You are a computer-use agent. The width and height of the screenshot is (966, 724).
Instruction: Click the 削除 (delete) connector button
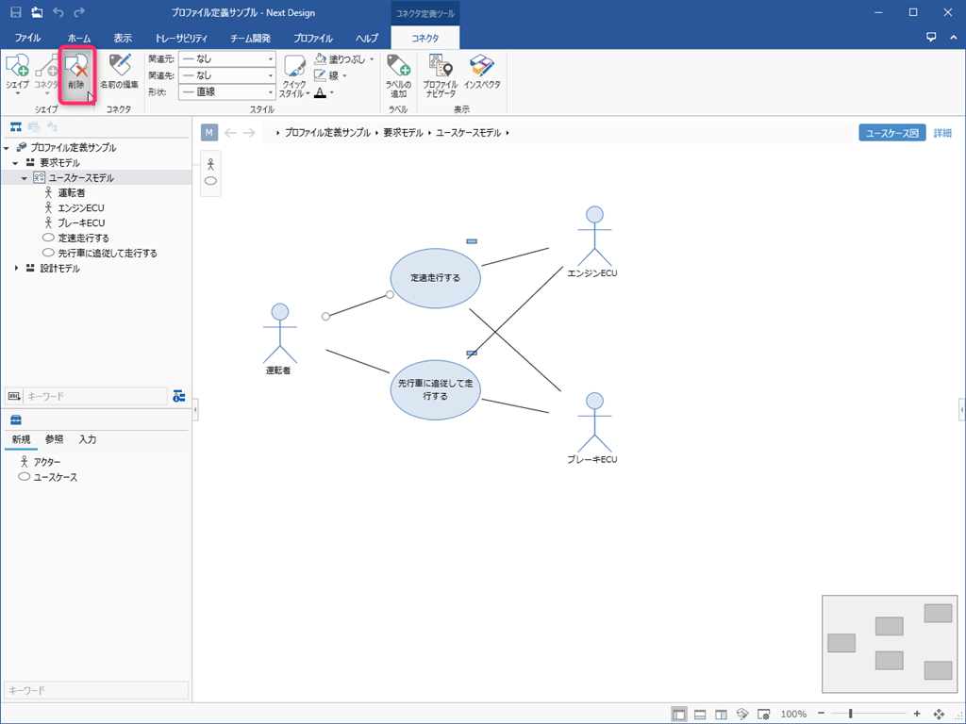(76, 74)
